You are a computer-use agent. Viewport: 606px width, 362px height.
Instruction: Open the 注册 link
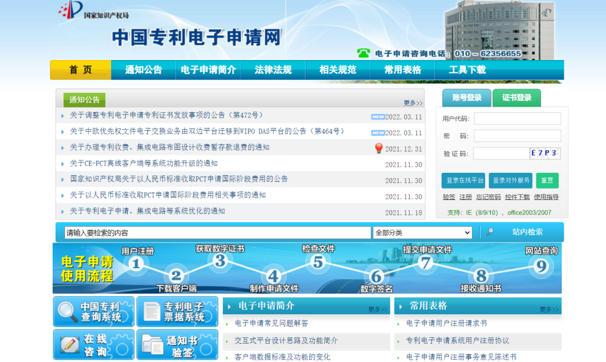465,197
